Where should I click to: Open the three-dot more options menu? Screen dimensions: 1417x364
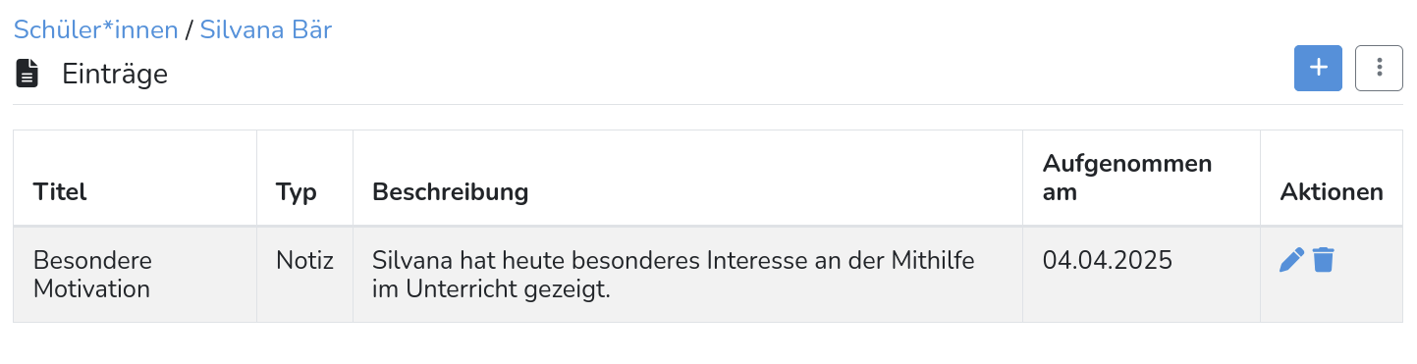1379,68
